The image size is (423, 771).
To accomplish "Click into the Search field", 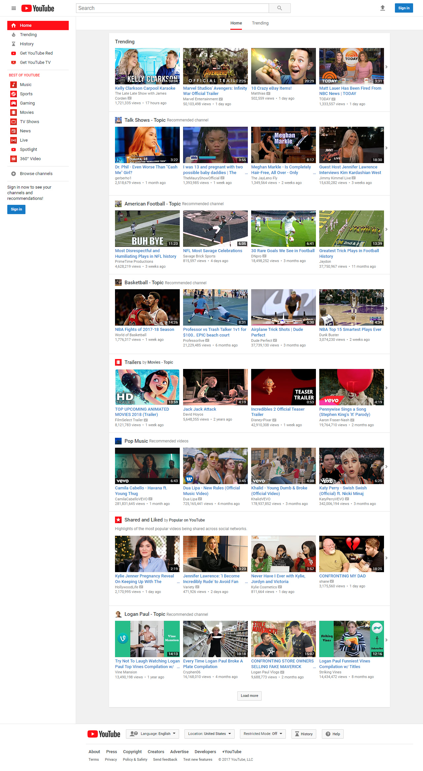I will point(173,8).
